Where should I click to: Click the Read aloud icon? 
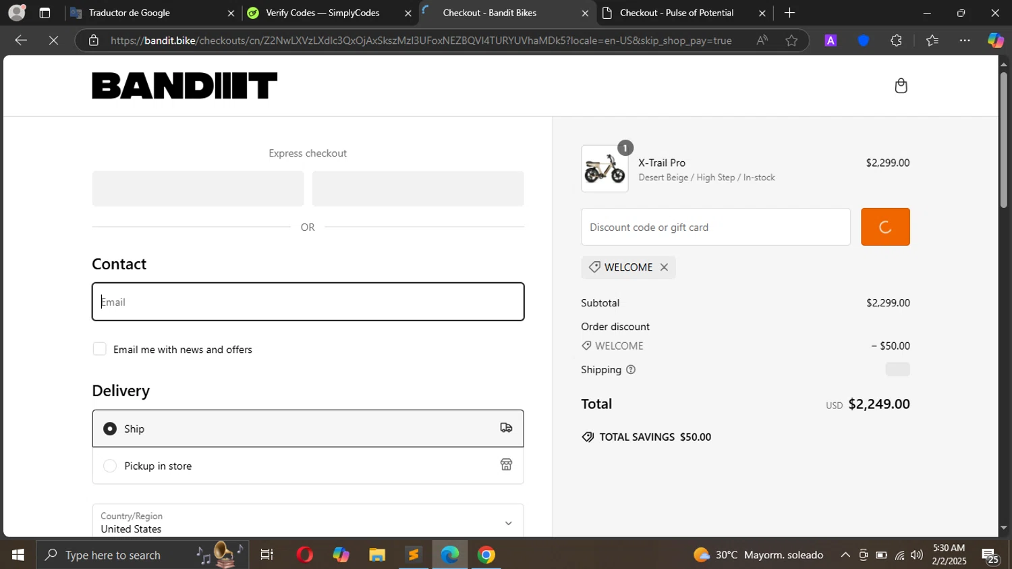pos(762,40)
